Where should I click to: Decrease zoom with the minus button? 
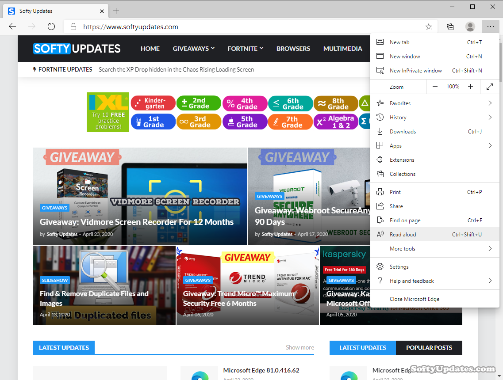[435, 87]
